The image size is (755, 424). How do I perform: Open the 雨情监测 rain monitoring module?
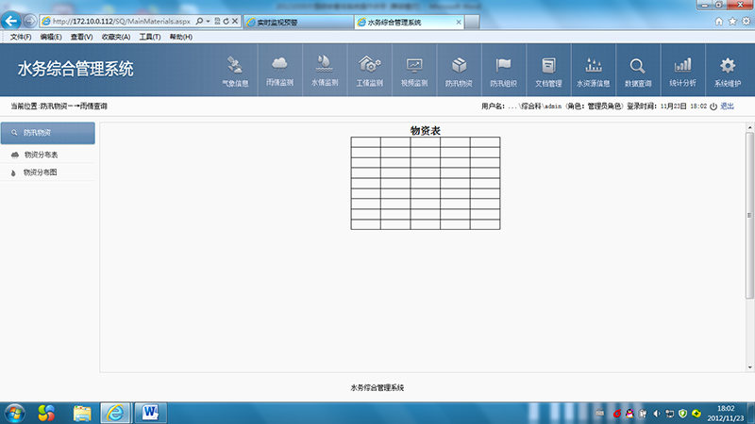(279, 71)
